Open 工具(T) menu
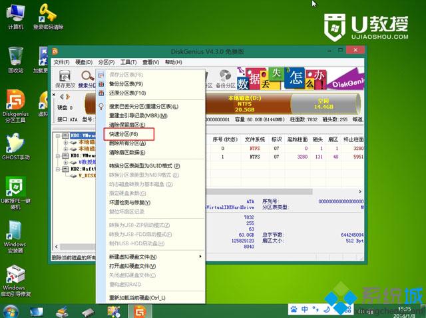 click(x=128, y=62)
